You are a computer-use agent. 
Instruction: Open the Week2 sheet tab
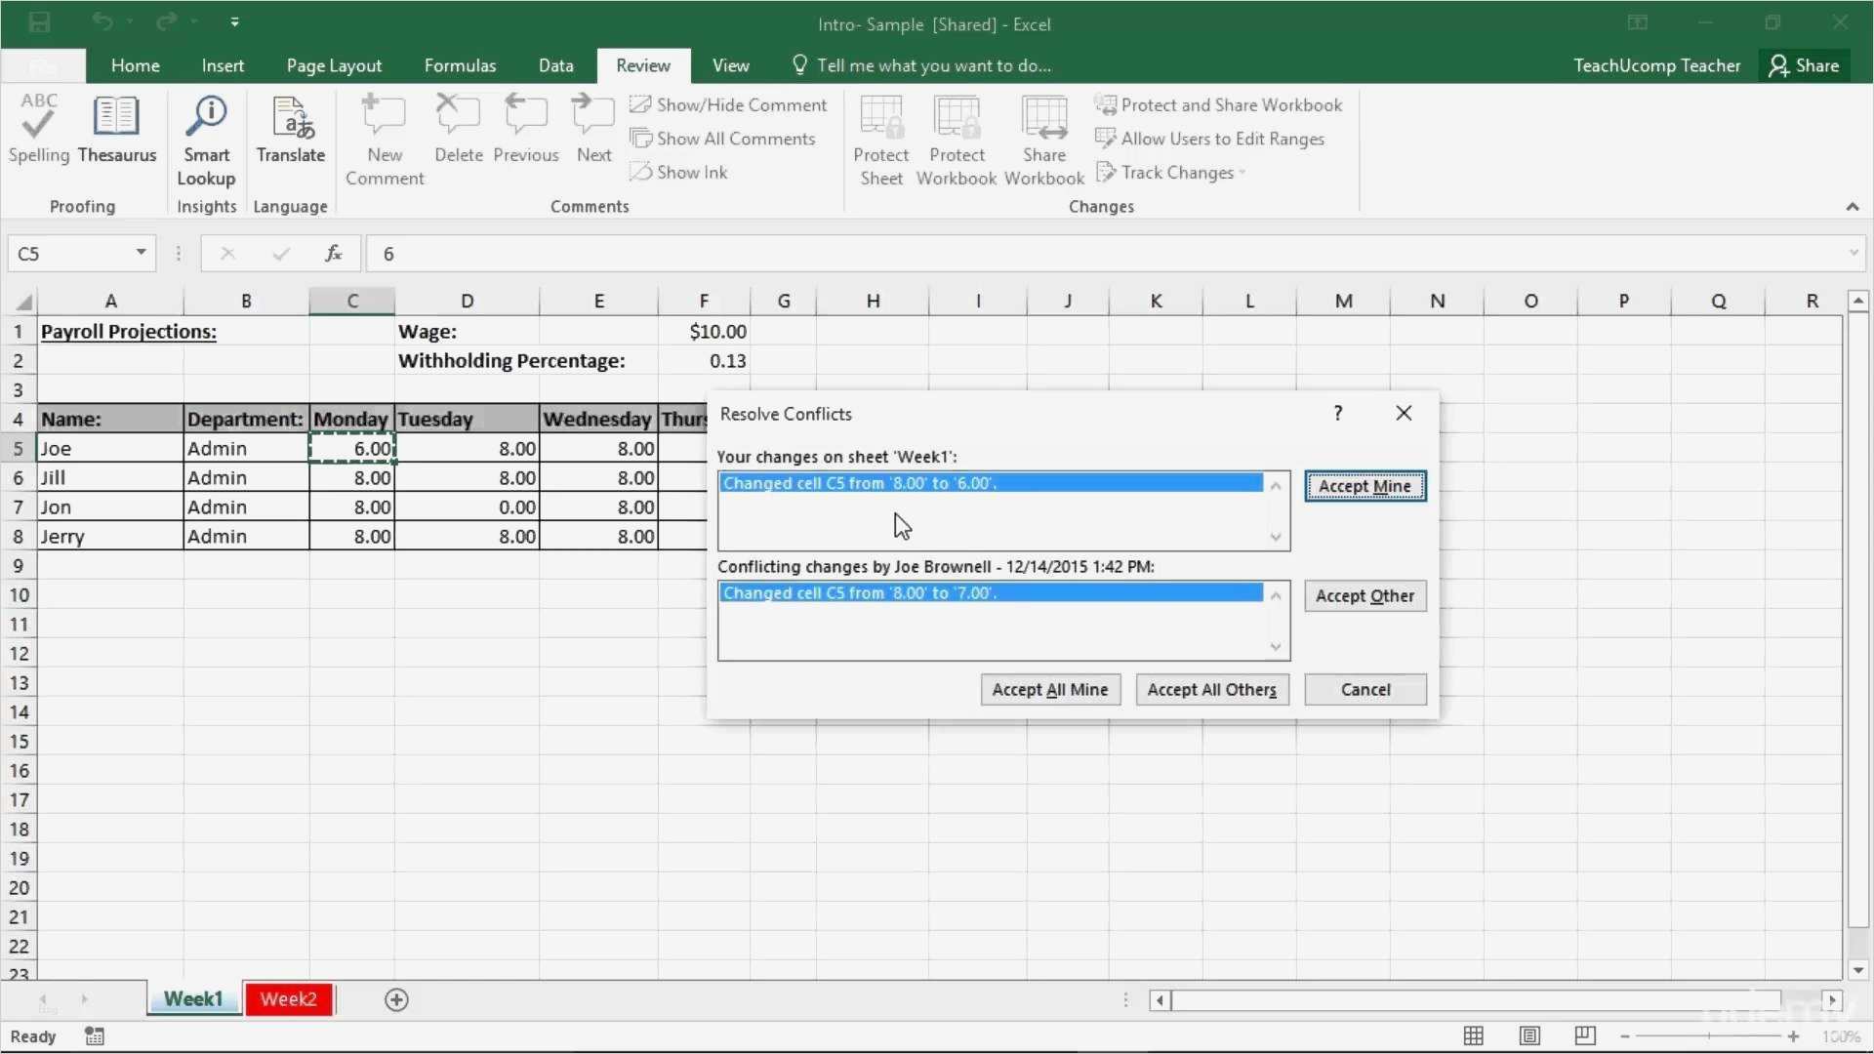click(288, 999)
